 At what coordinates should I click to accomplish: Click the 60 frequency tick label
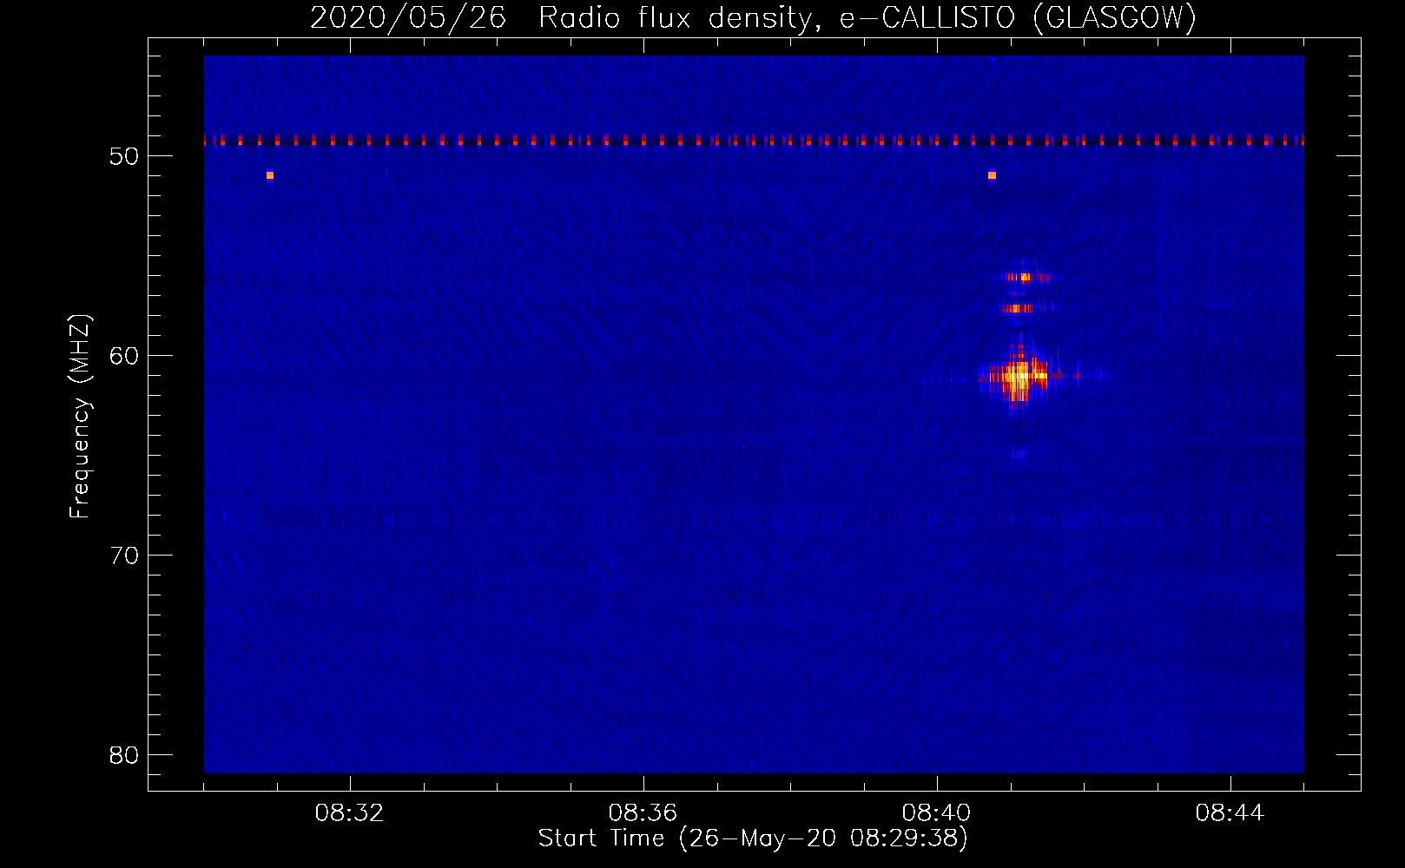click(x=124, y=356)
